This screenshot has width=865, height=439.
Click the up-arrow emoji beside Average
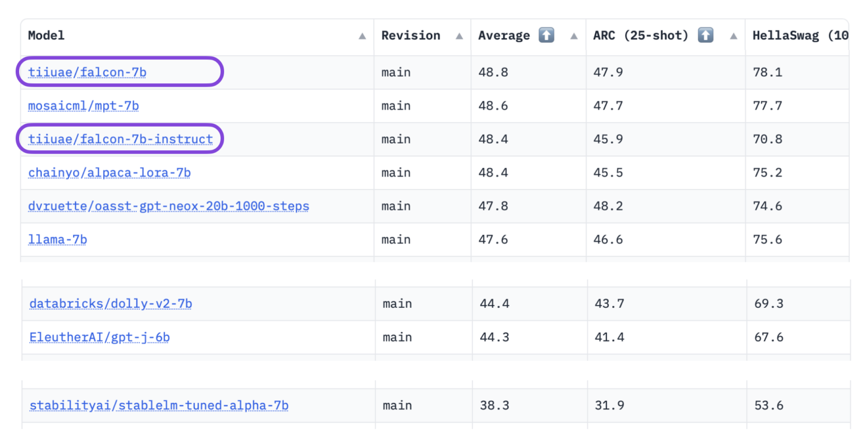546,35
